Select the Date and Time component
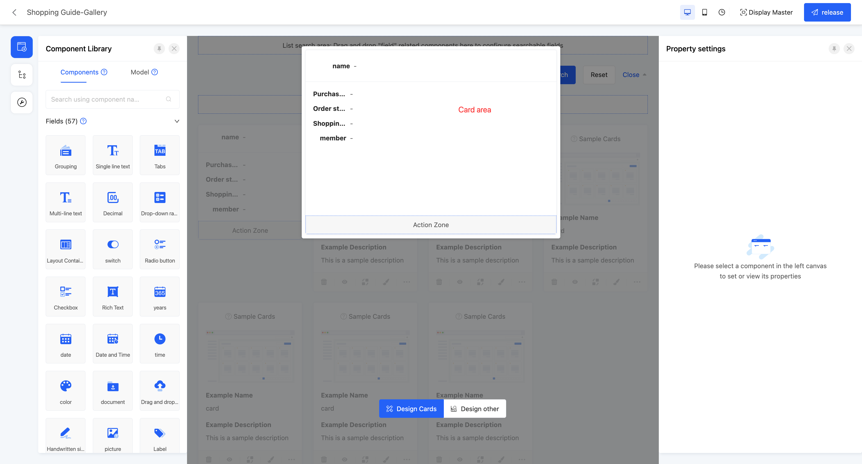 click(x=112, y=344)
